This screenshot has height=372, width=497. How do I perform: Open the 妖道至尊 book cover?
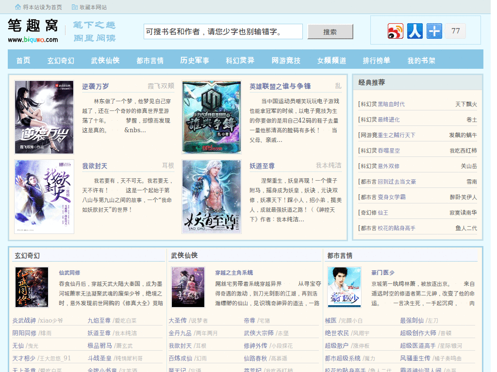click(x=212, y=197)
